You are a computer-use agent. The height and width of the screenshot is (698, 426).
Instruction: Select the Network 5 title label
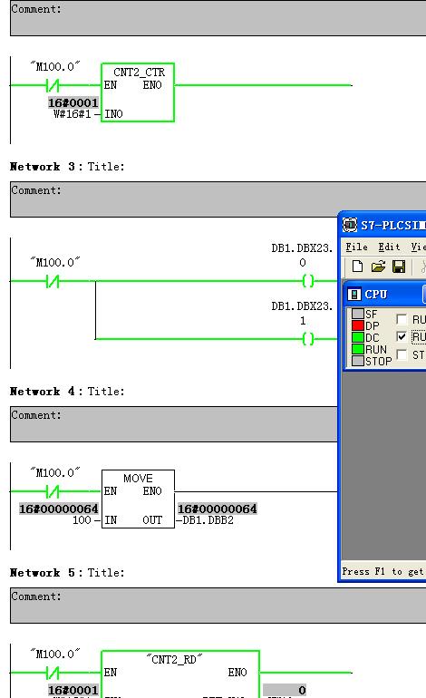67,573
